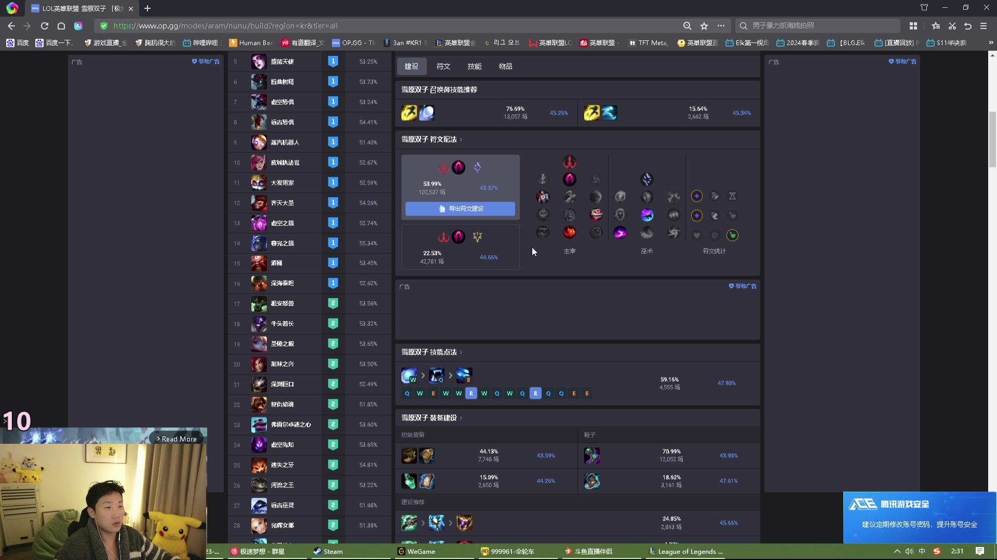Viewport: 997px width, 560px height.
Task: Select the 建设 build tab
Action: coord(412,66)
